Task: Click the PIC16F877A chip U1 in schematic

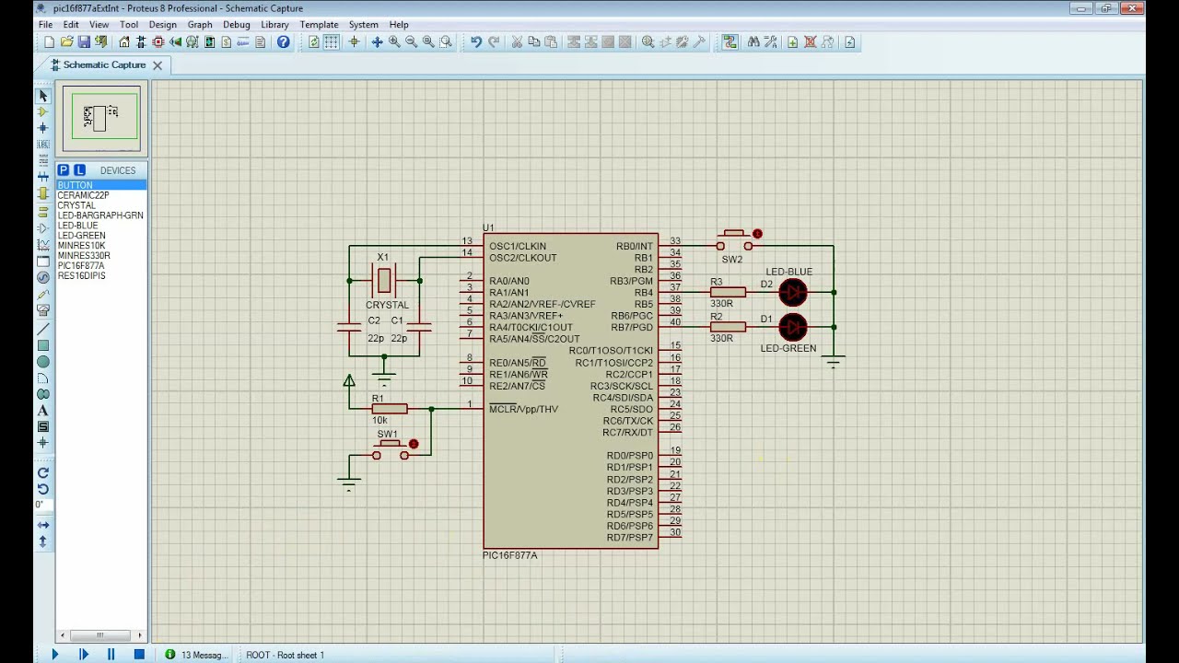Action: 570,390
